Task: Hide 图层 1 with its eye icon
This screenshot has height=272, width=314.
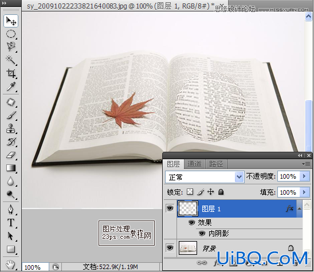Action: [x=170, y=208]
